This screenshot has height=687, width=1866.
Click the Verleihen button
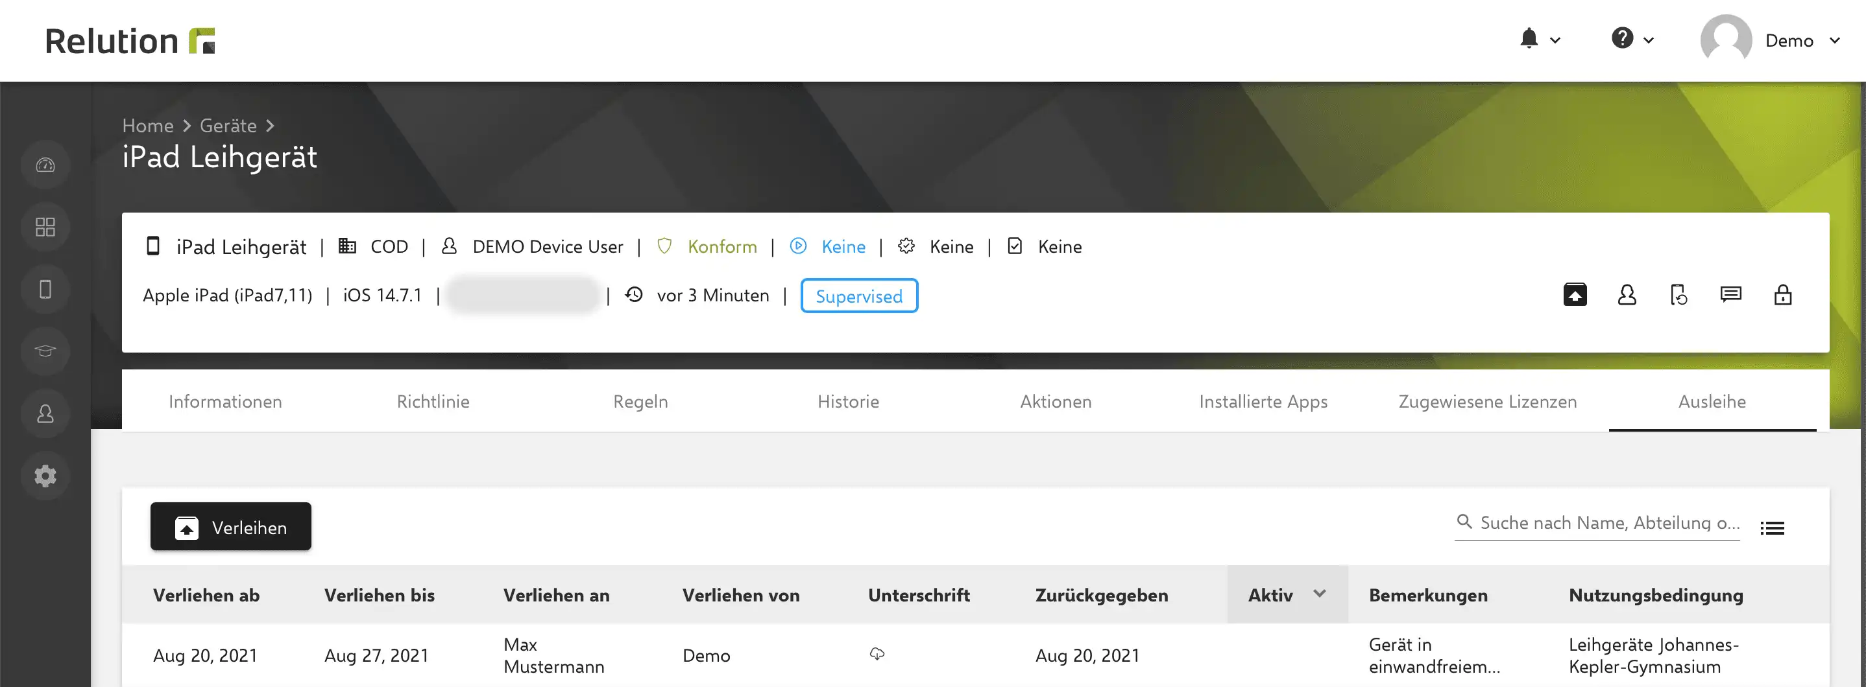tap(231, 526)
